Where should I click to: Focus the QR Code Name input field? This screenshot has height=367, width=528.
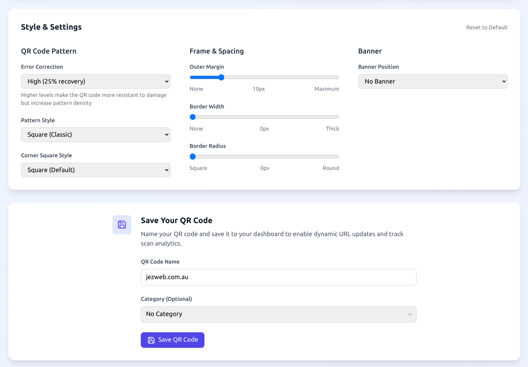coord(278,277)
